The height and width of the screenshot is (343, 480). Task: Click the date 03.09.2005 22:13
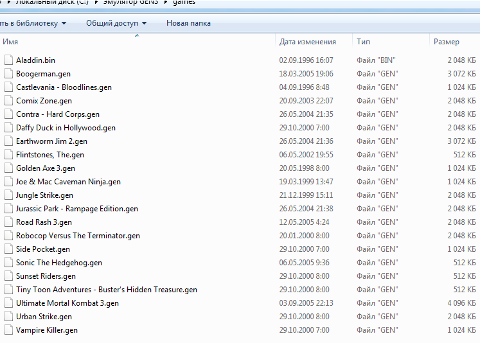point(306,303)
